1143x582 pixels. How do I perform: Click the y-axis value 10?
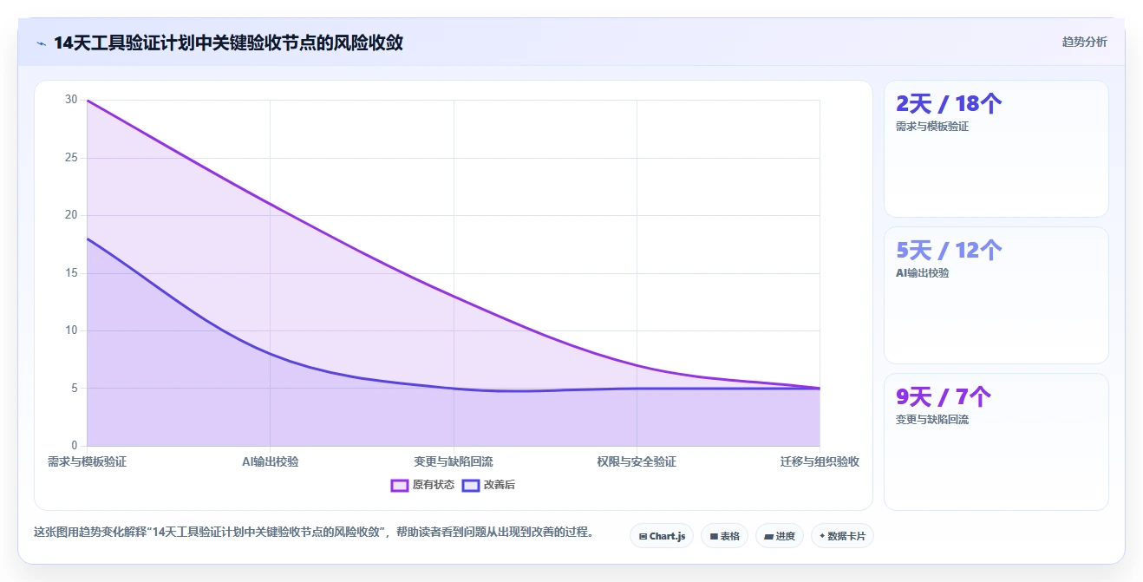pyautogui.click(x=71, y=330)
